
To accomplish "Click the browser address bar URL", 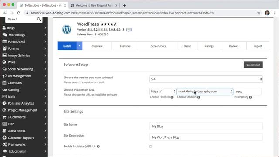I will [122, 13].
